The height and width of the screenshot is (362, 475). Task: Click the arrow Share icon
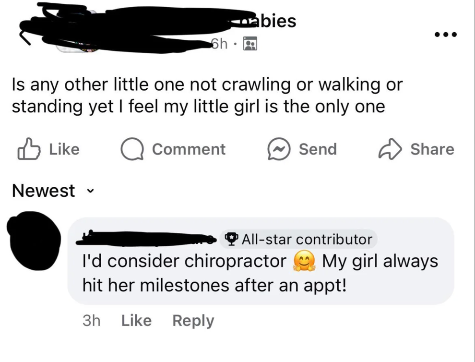(390, 149)
